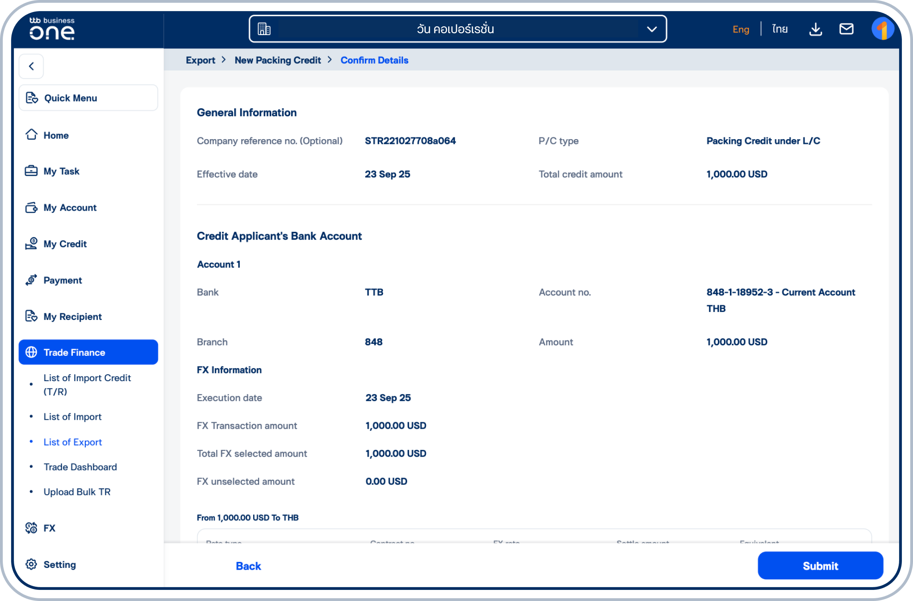This screenshot has height=601, width=913.
Task: Go to New Packing Credit breadcrumb
Action: pos(278,60)
